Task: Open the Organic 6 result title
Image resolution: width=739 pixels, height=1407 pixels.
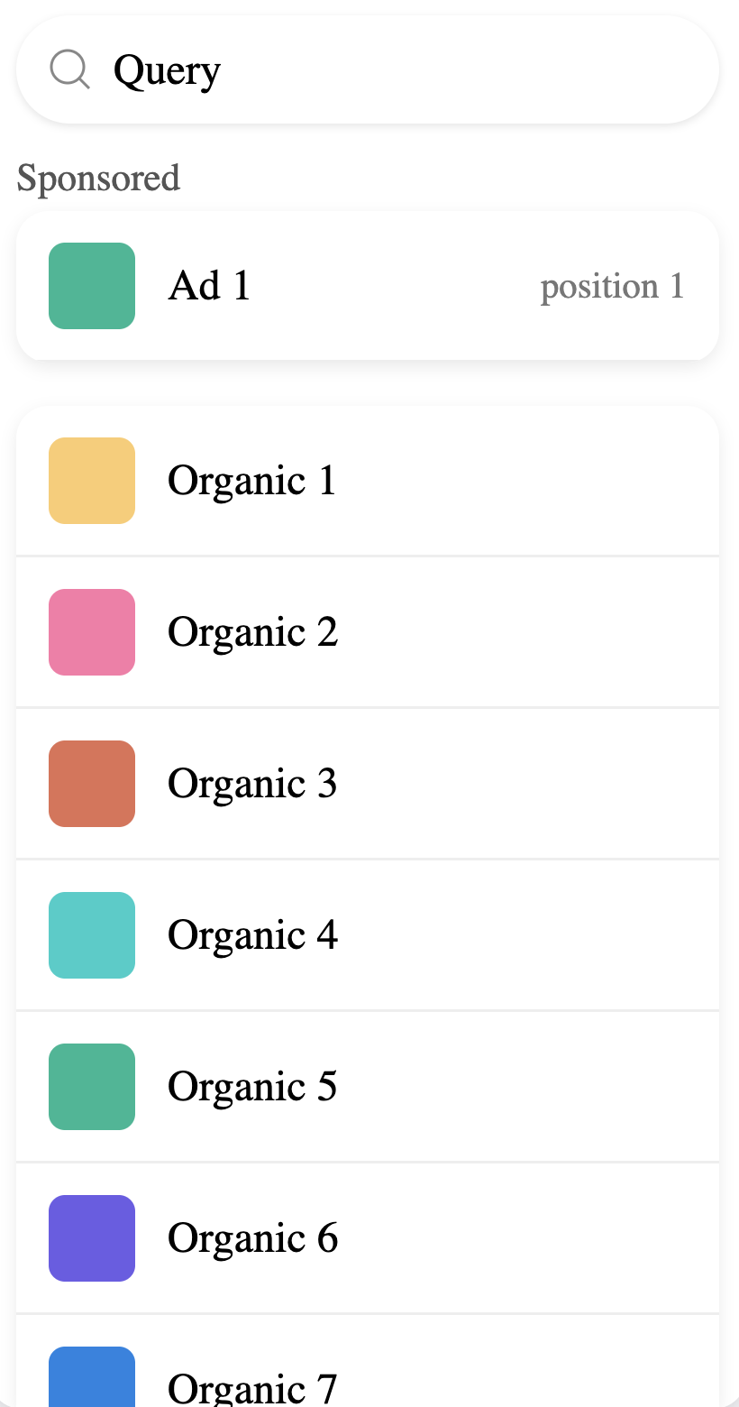Action: click(252, 1238)
